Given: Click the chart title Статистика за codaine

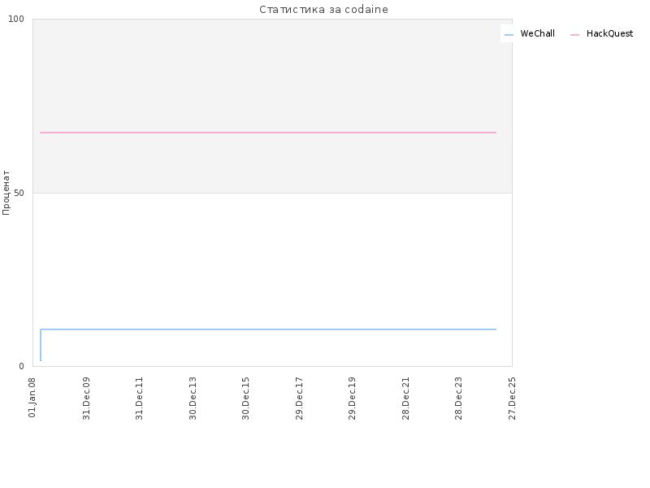Looking at the screenshot, I should click(x=323, y=10).
